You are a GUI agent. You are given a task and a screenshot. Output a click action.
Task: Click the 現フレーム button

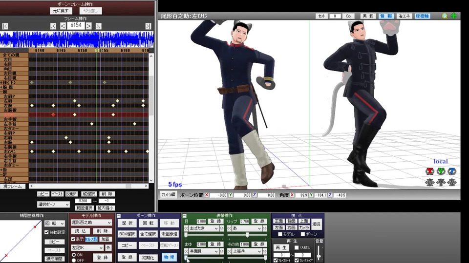tap(13, 187)
